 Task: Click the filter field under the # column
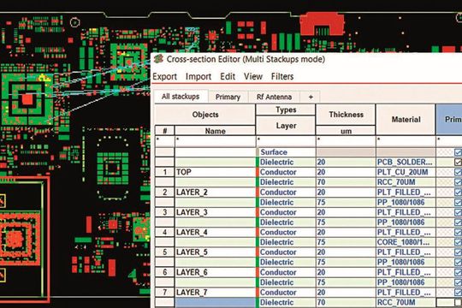pos(165,141)
